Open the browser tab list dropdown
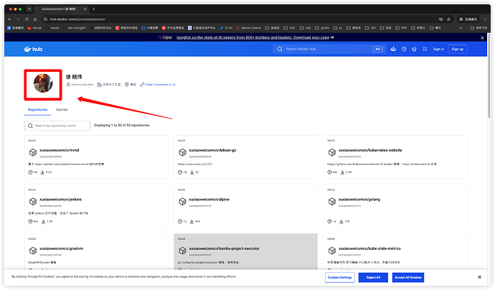Image resolution: width=495 pixels, height=290 pixels. (29, 9)
